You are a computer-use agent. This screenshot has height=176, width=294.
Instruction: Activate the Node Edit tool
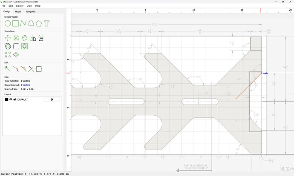(x=8, y=69)
